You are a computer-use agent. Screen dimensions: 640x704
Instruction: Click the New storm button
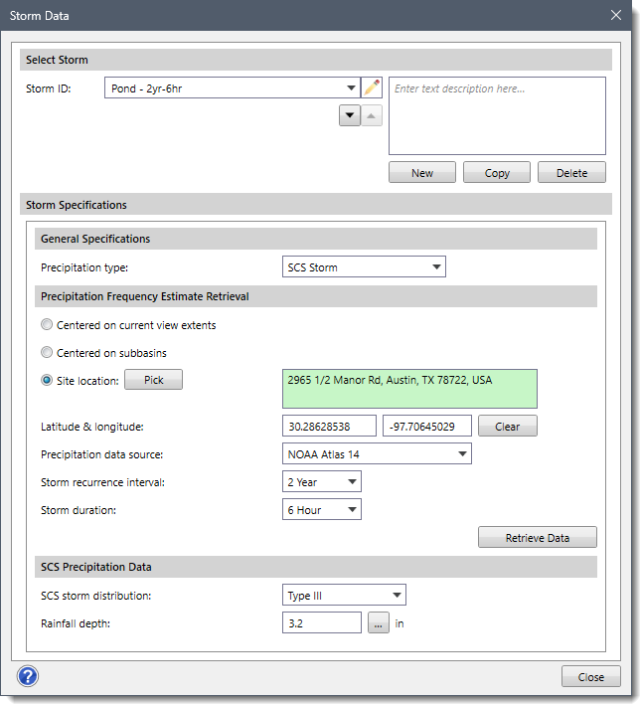[x=422, y=172]
